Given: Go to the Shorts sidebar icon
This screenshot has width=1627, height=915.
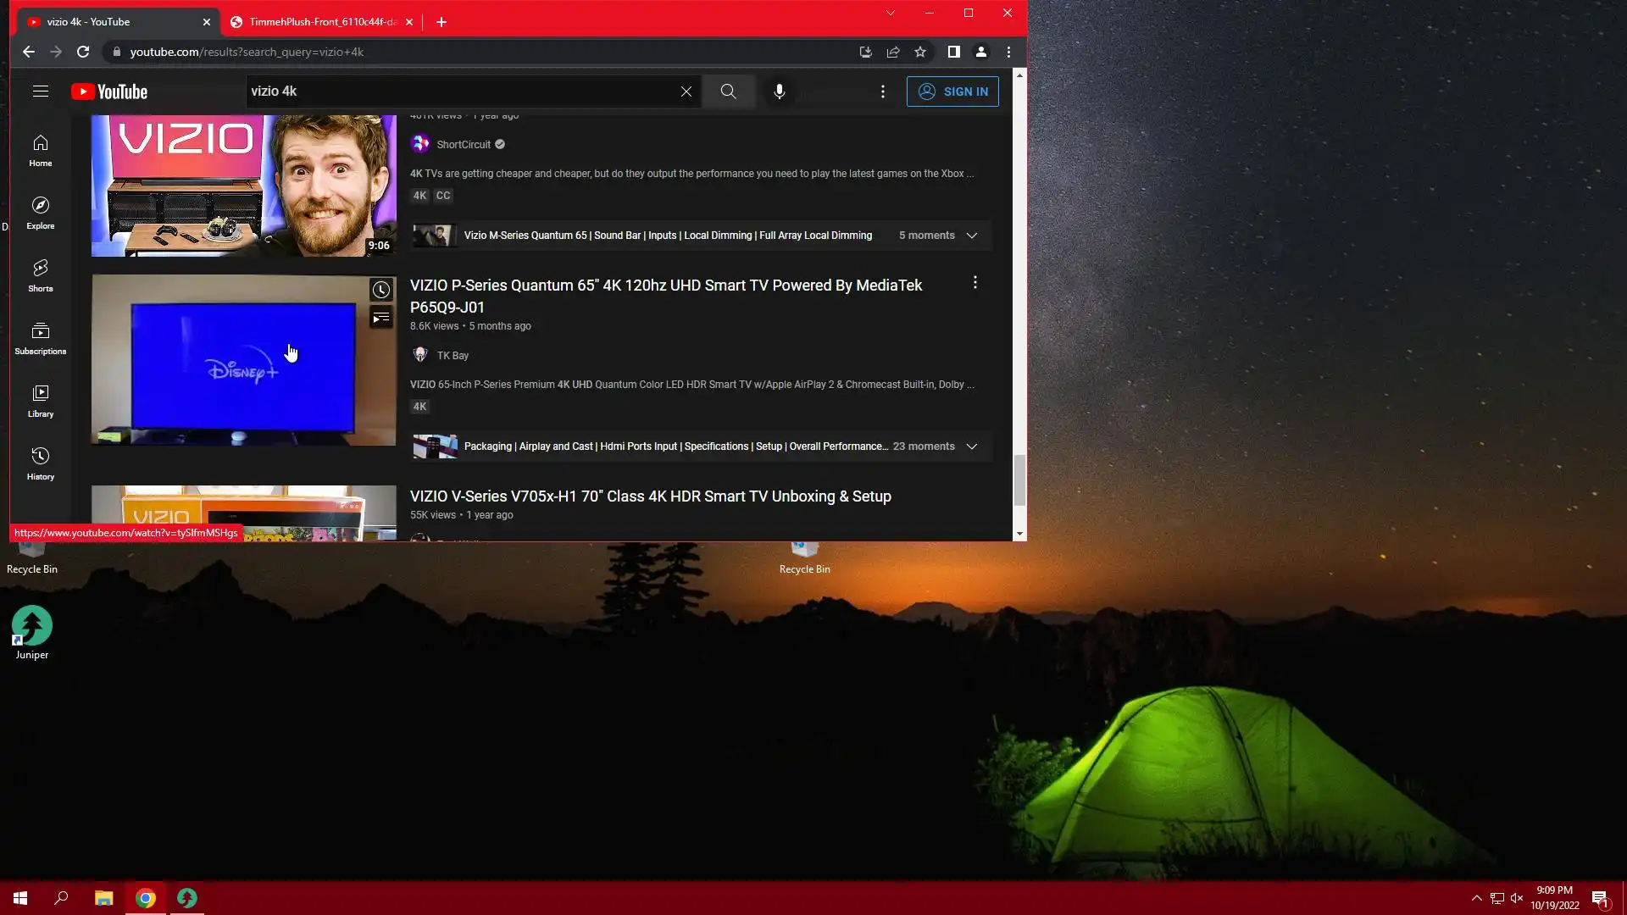Looking at the screenshot, I should click(40, 275).
